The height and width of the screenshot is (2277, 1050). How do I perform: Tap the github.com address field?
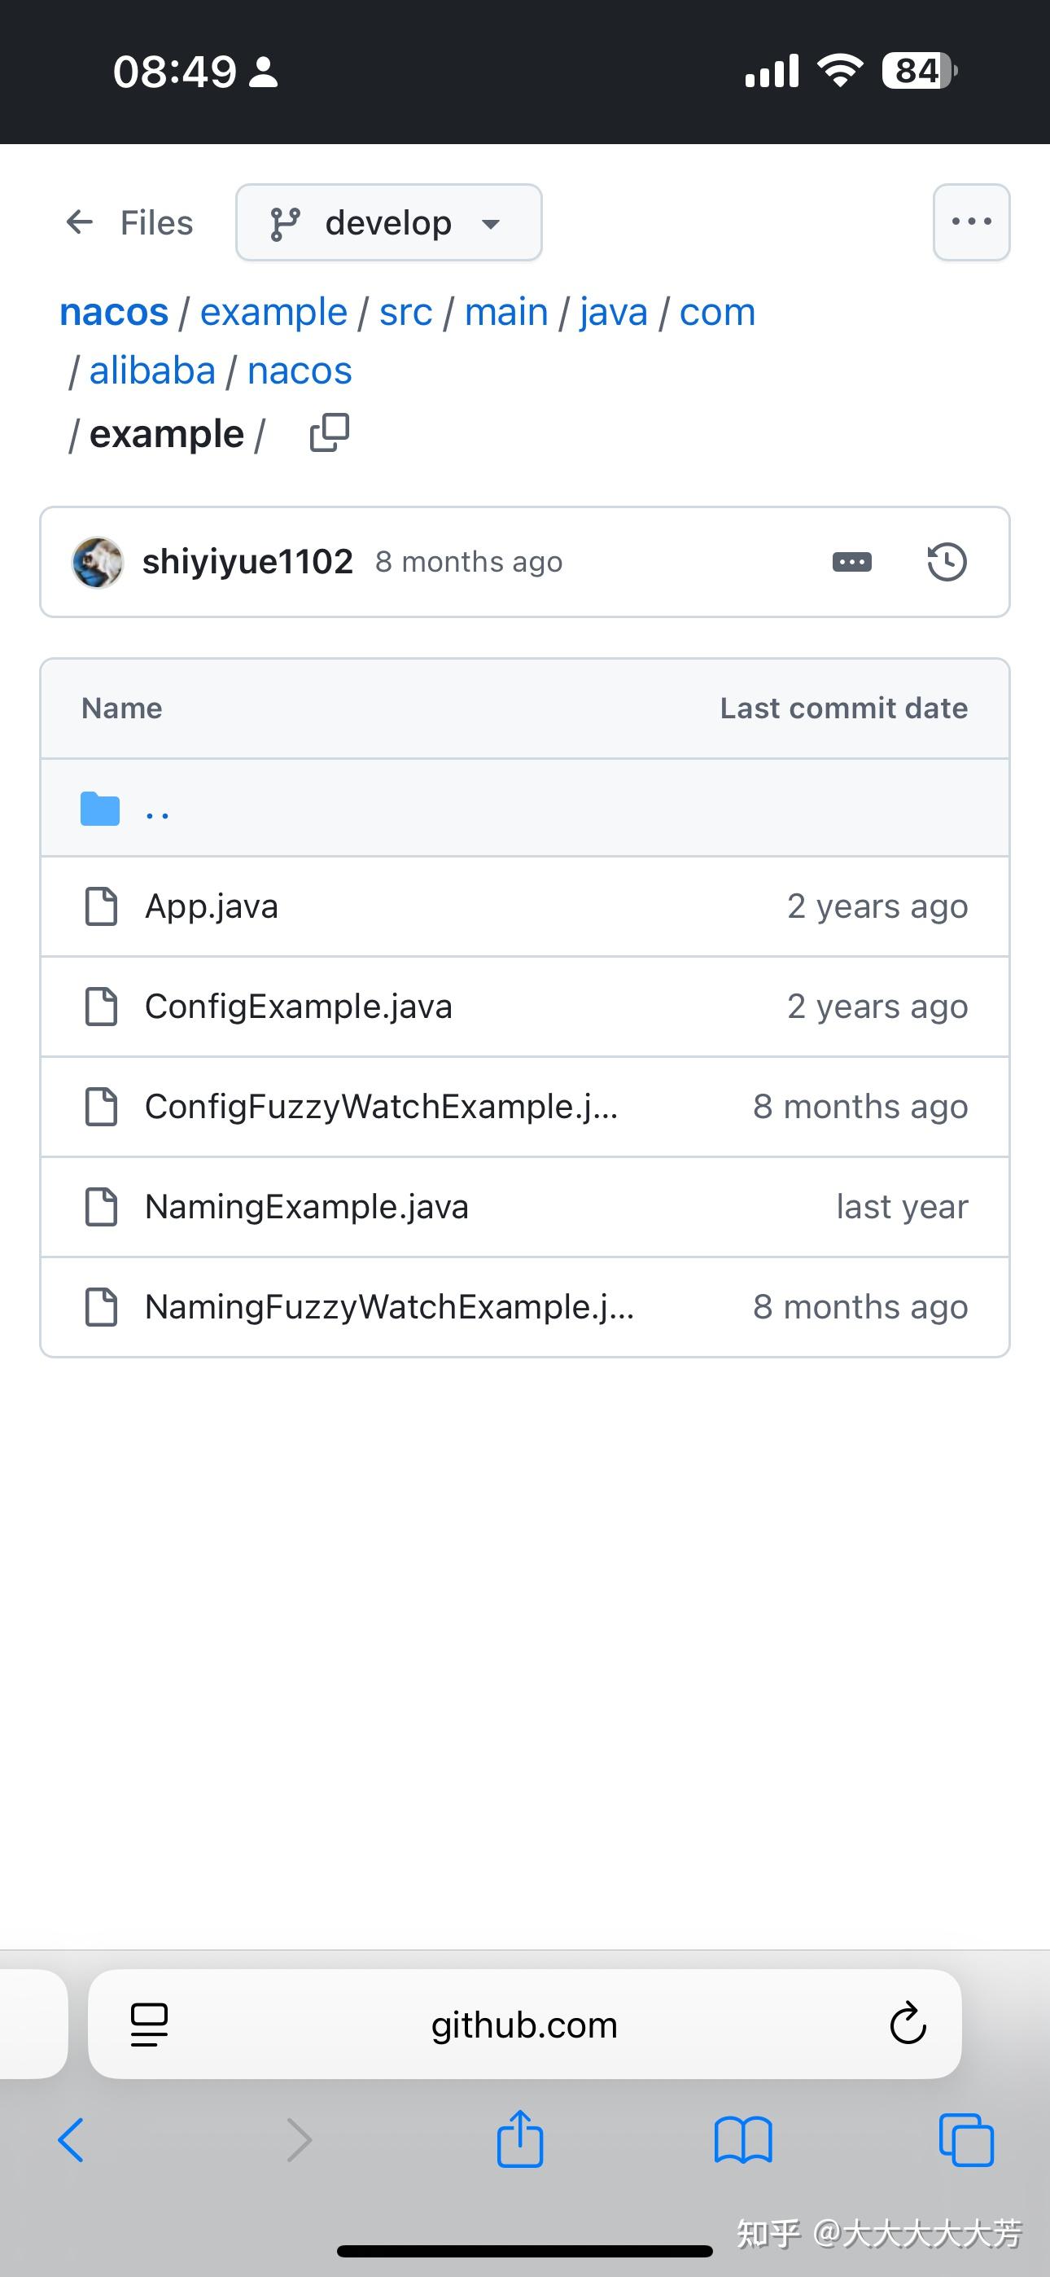coord(524,2023)
